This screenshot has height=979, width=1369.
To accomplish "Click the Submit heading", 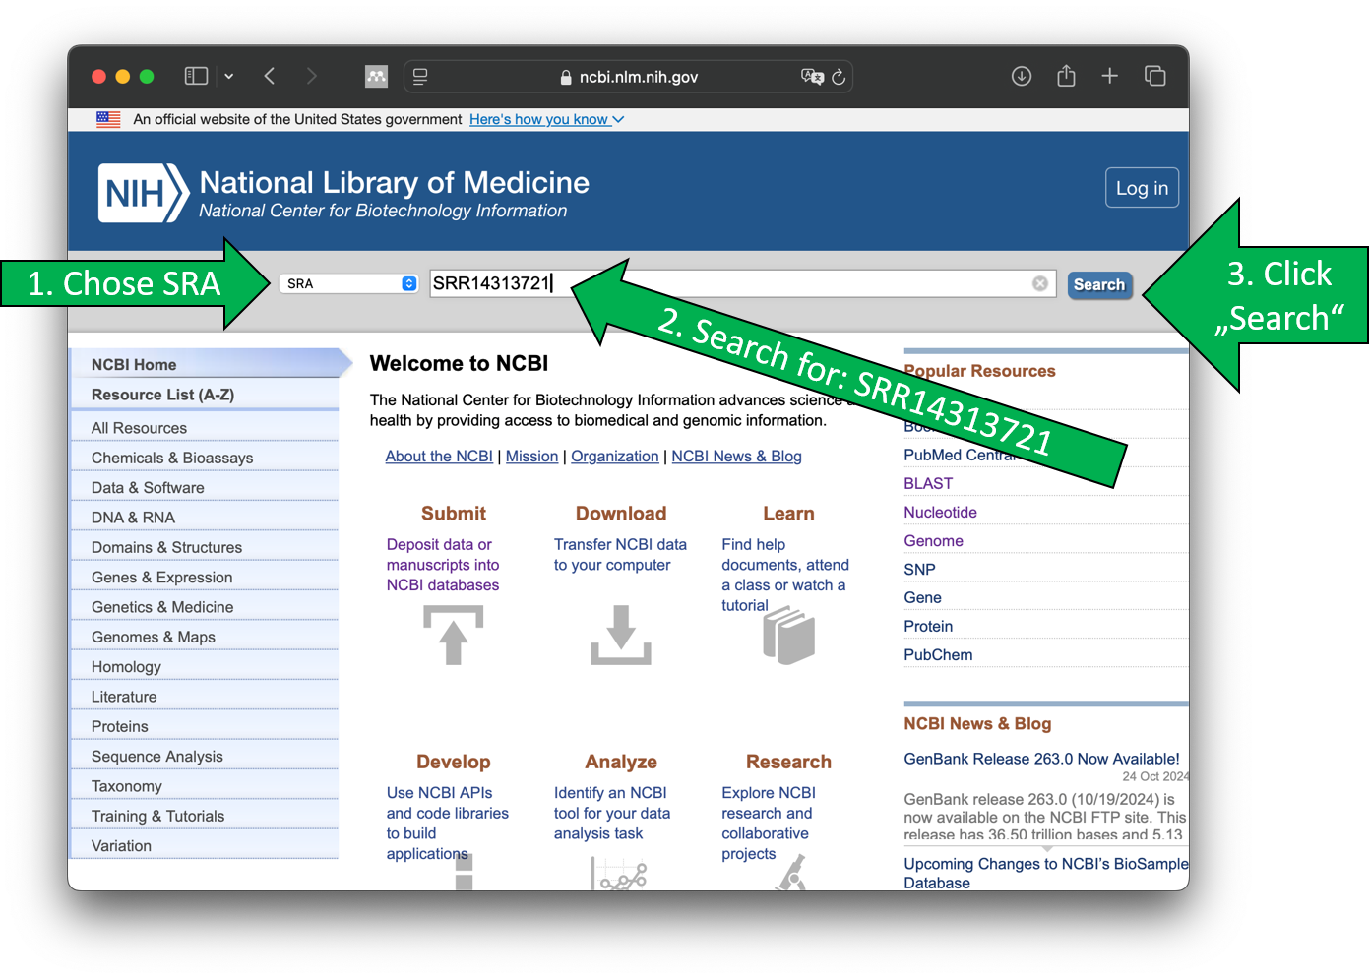I will pos(454,514).
